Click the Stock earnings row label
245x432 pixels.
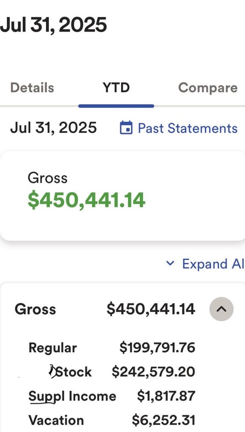point(74,372)
